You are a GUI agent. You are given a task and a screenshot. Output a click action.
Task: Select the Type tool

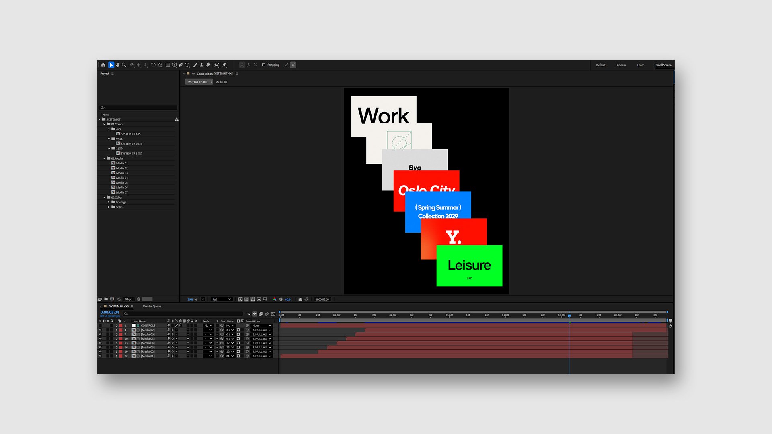187,65
